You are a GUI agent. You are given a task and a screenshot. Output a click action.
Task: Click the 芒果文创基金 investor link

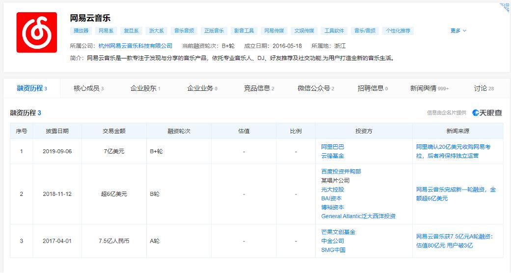point(338,232)
